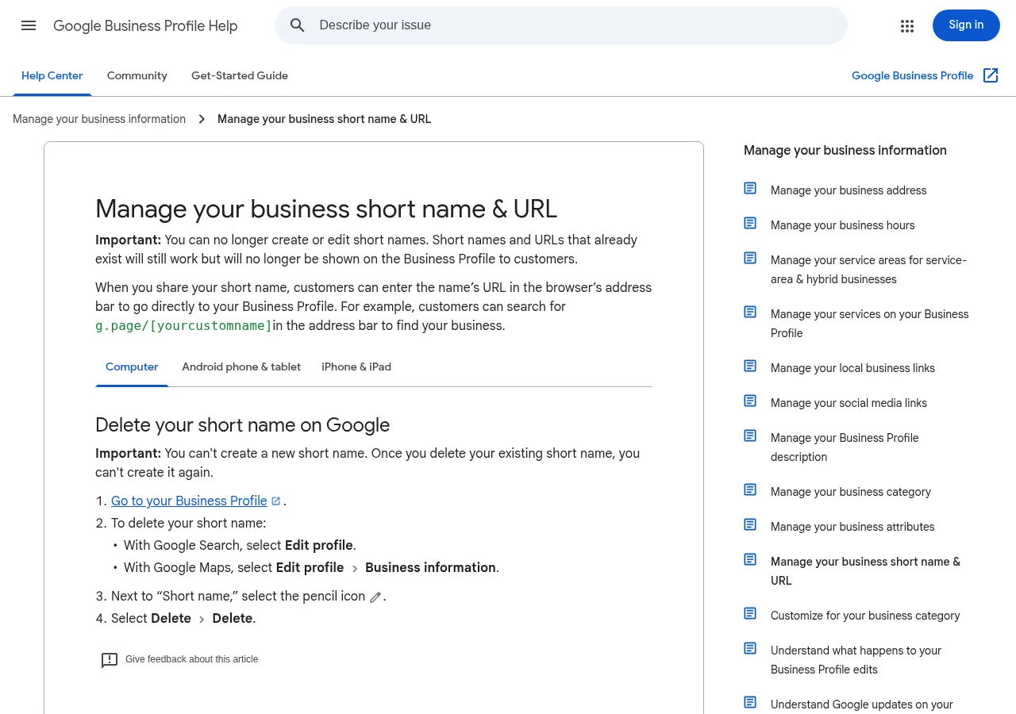Open the Google Business Profile link in header

pyautogui.click(x=912, y=75)
